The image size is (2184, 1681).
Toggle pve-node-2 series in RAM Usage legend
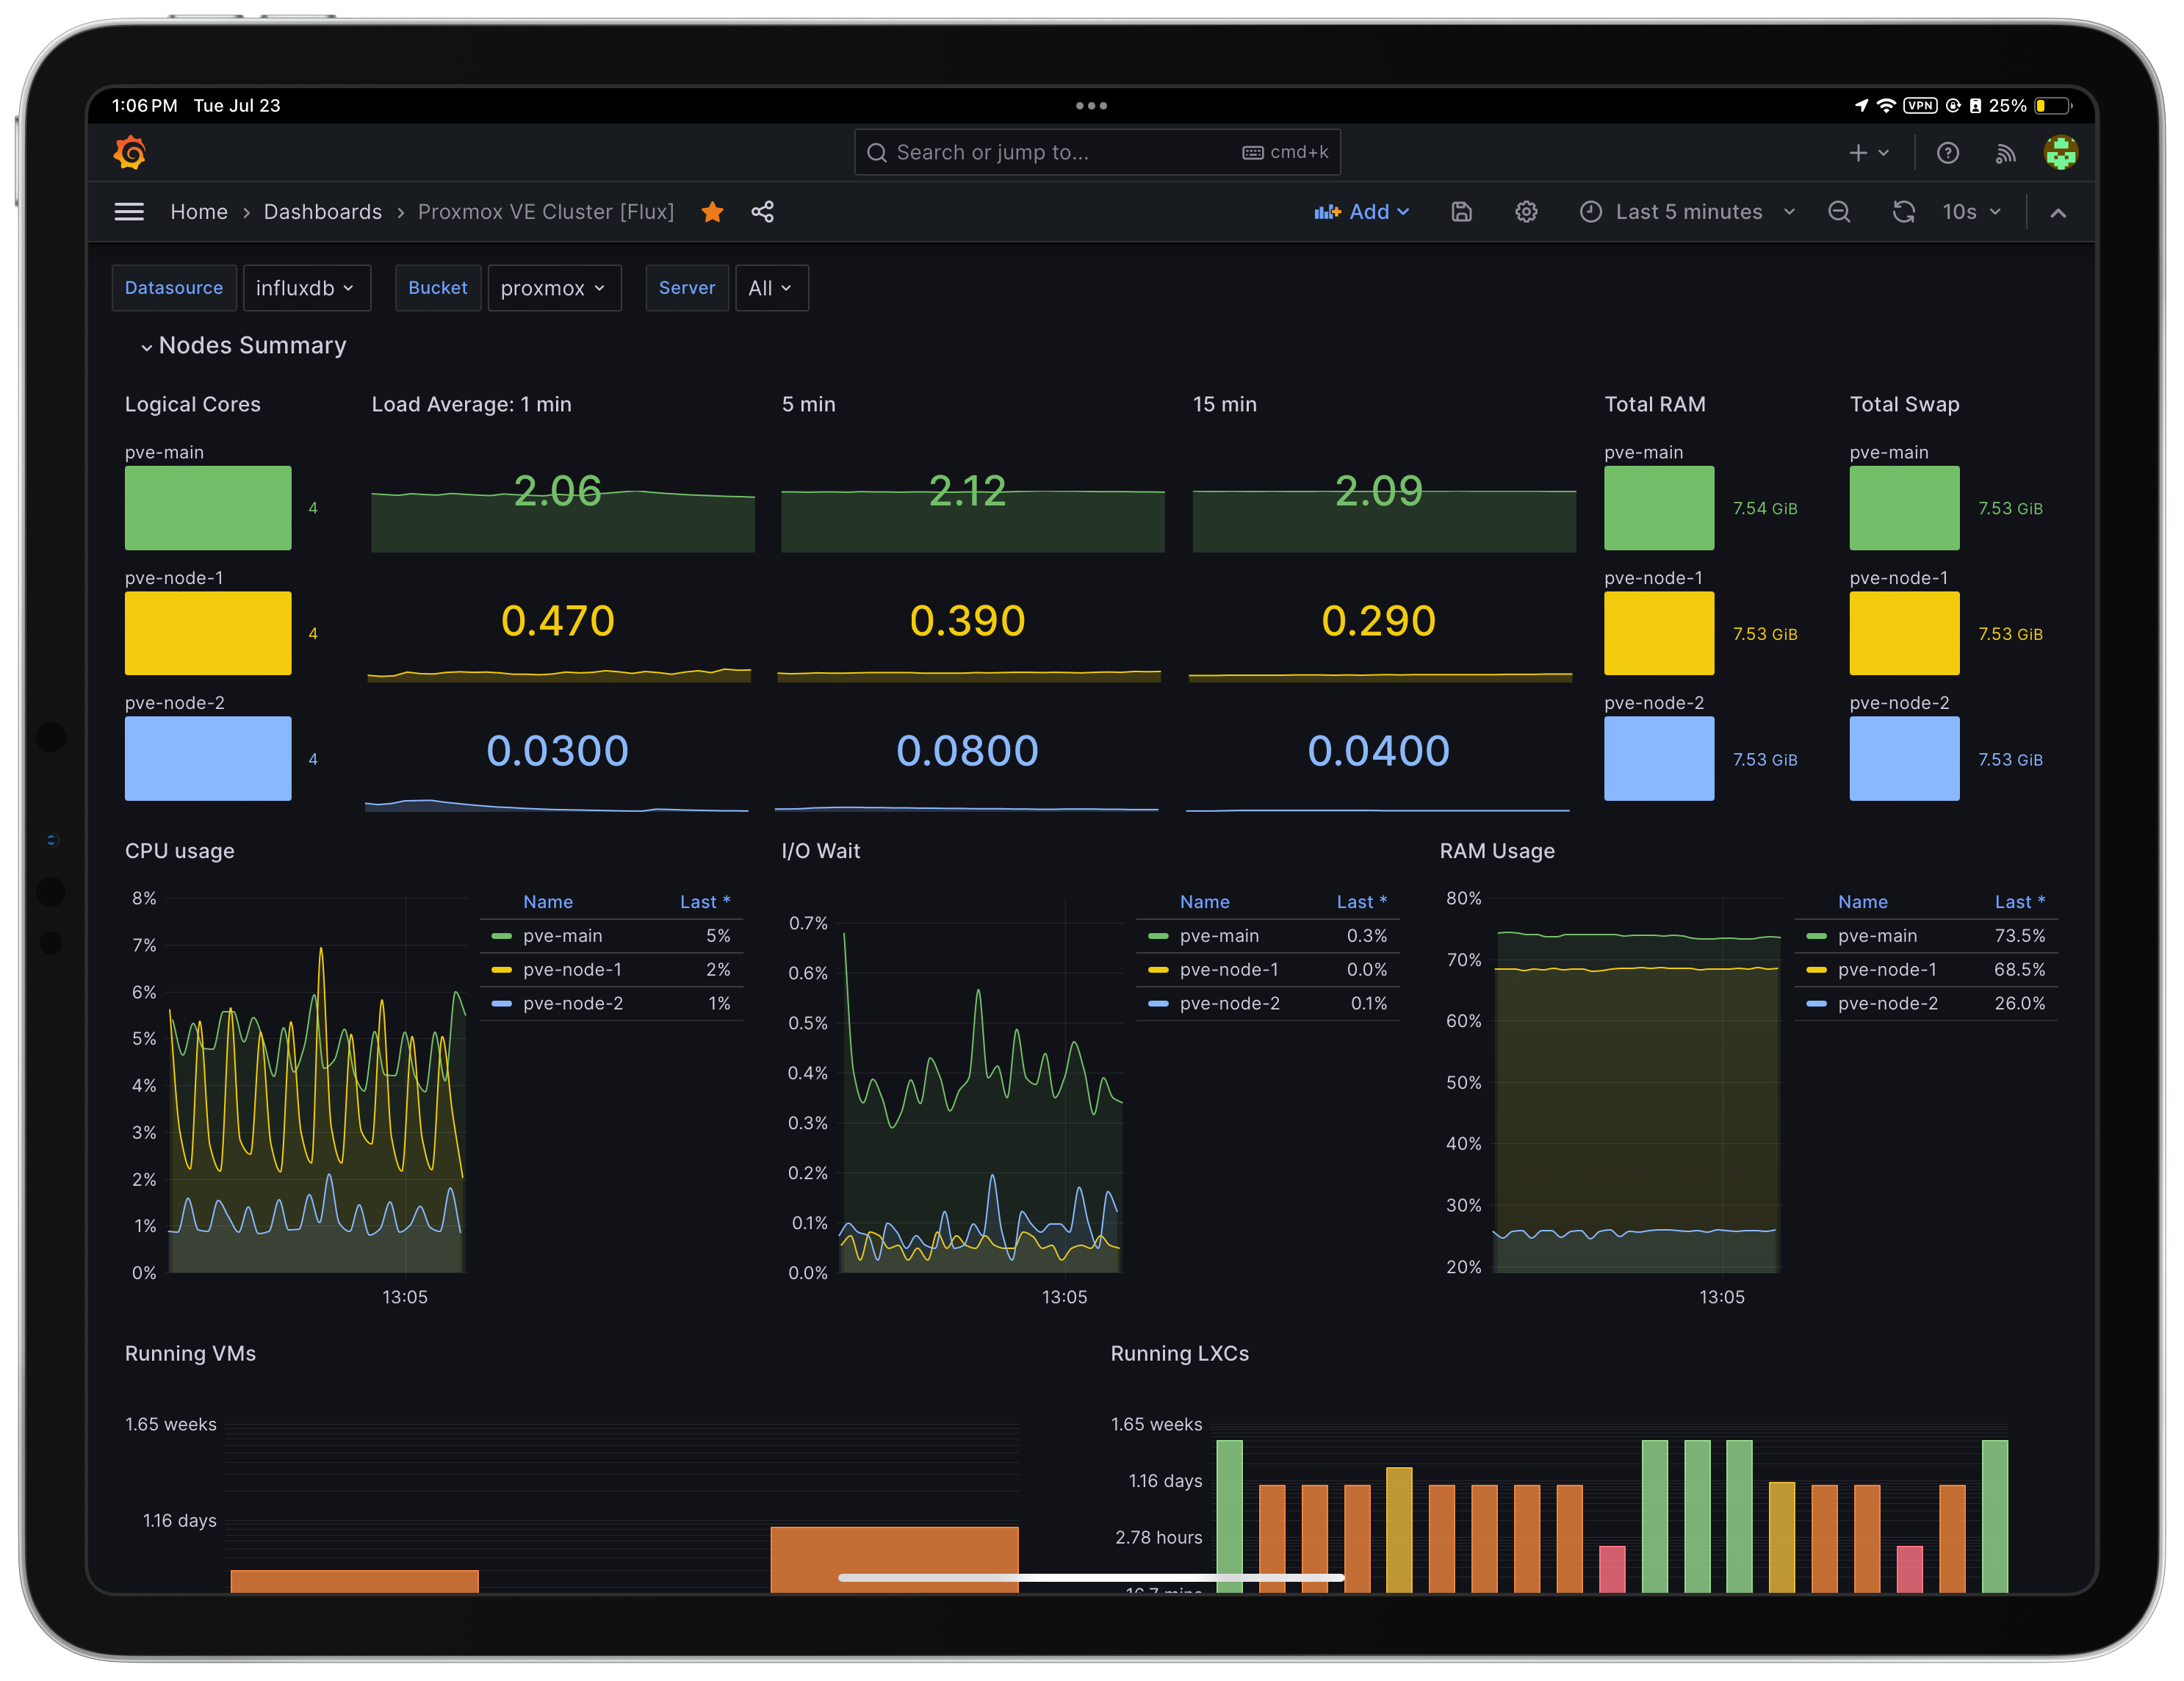1888,1004
